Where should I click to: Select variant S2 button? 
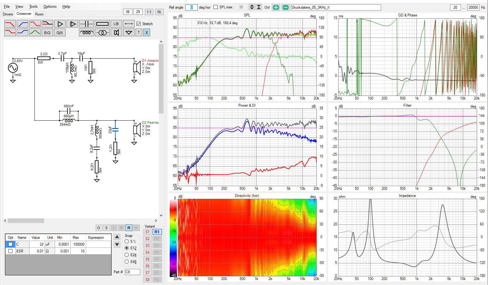click(x=147, y=239)
